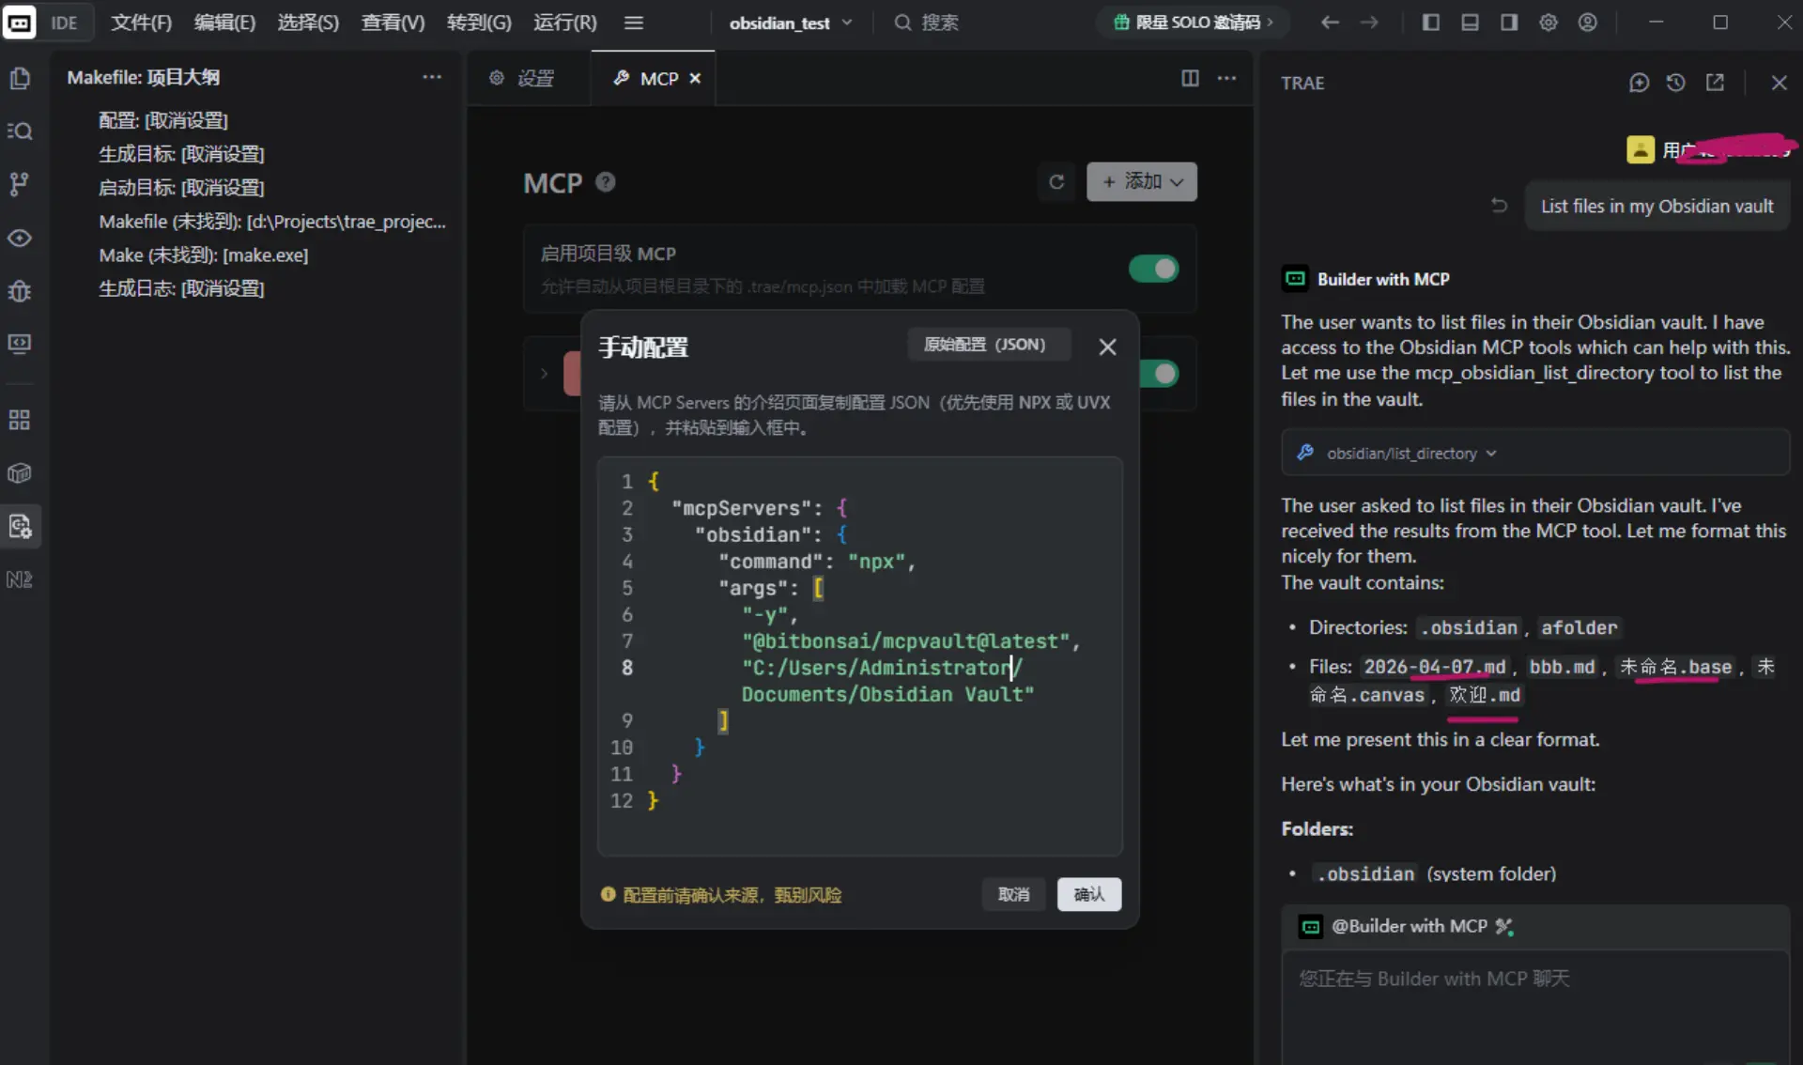Open the account profile icon

pos(1588,23)
